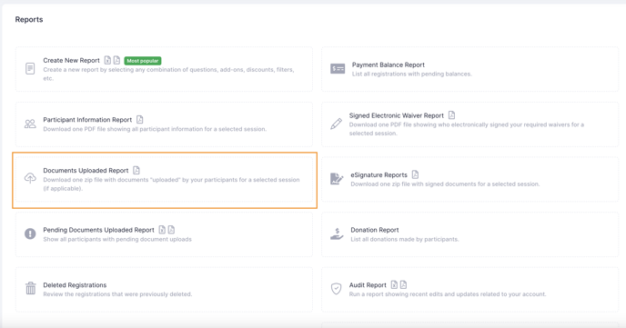Click the Most popular green badge
The height and width of the screenshot is (328, 626).
pyautogui.click(x=143, y=61)
